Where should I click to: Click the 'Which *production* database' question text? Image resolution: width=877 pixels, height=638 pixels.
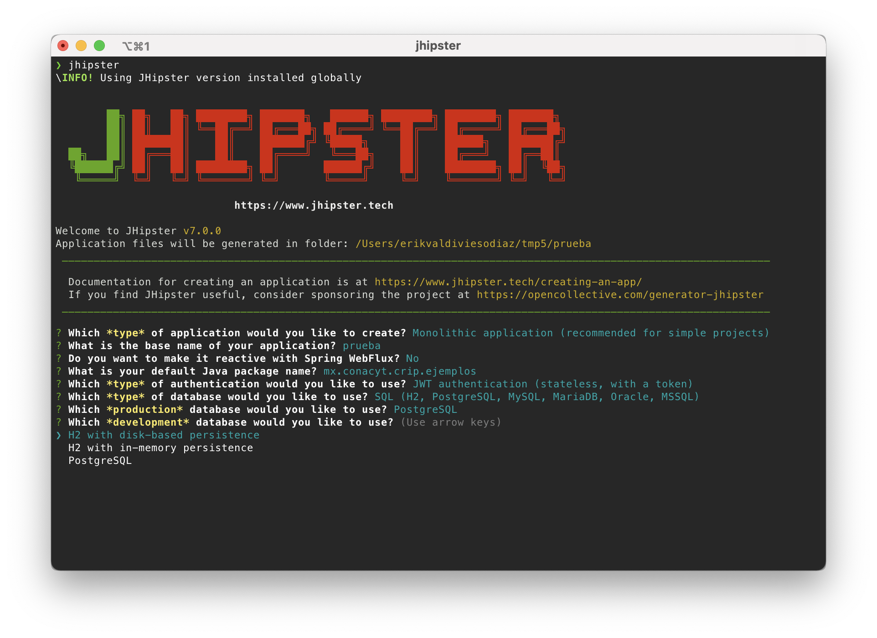227,410
